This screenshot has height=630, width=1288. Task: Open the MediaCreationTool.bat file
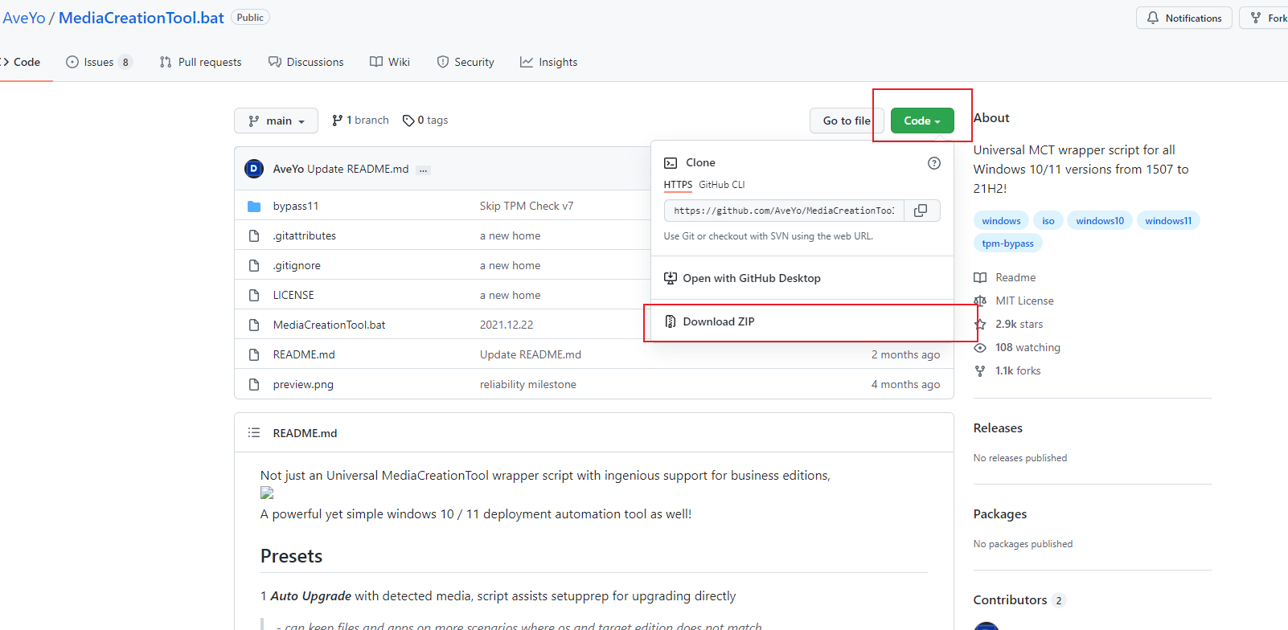coord(329,325)
